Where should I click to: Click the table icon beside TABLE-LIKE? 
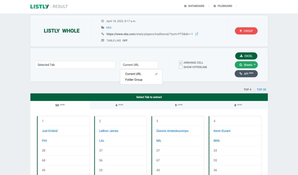pos(103,40)
